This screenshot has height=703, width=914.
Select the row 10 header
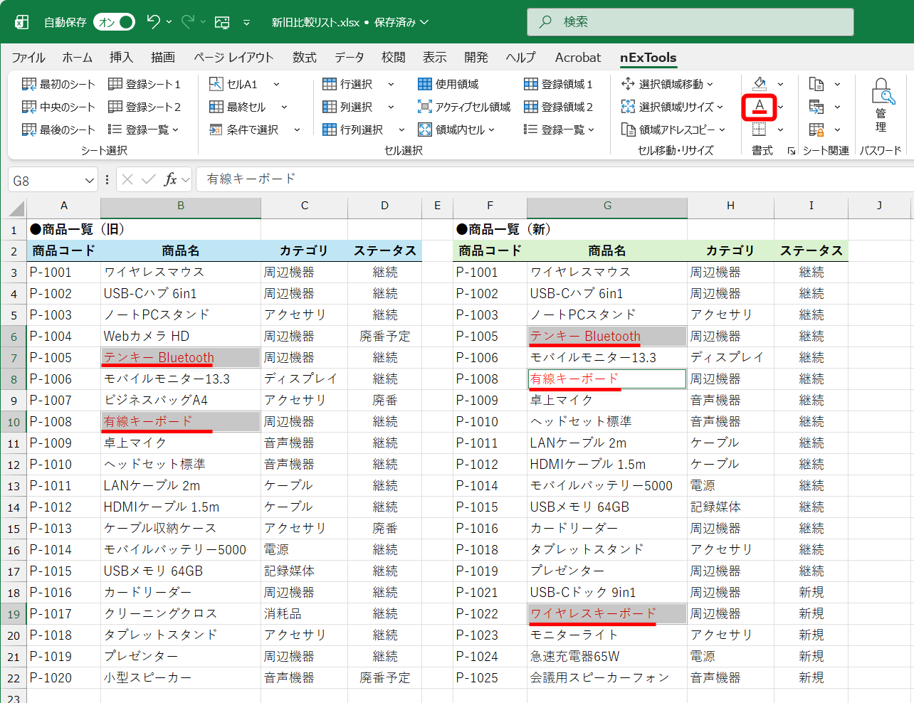pos(14,422)
